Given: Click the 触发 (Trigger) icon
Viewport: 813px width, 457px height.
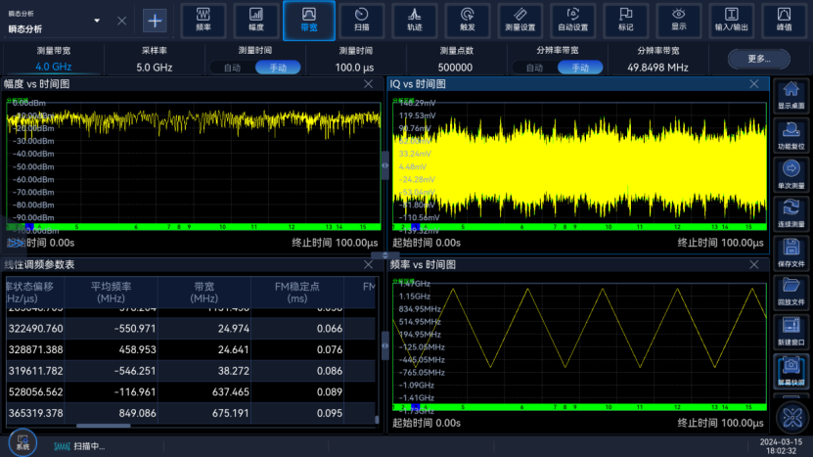Looking at the screenshot, I should point(468,20).
